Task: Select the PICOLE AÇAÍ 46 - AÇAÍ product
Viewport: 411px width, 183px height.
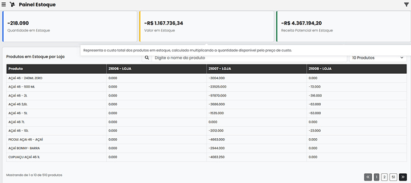Action: pyautogui.click(x=25, y=139)
